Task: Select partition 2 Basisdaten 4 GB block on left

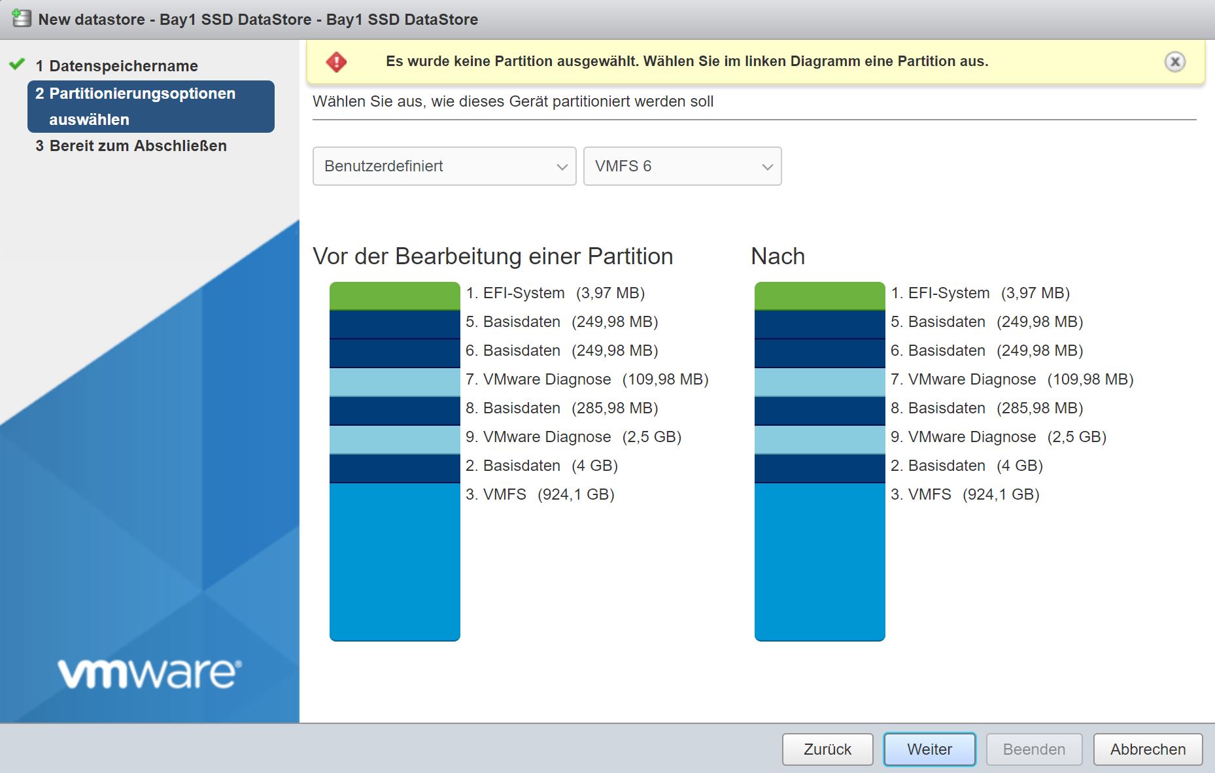Action: tap(394, 468)
